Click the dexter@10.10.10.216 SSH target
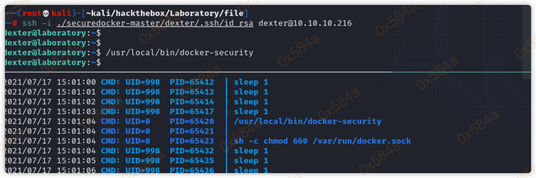Image resolution: width=536 pixels, height=178 pixels. coord(305,23)
